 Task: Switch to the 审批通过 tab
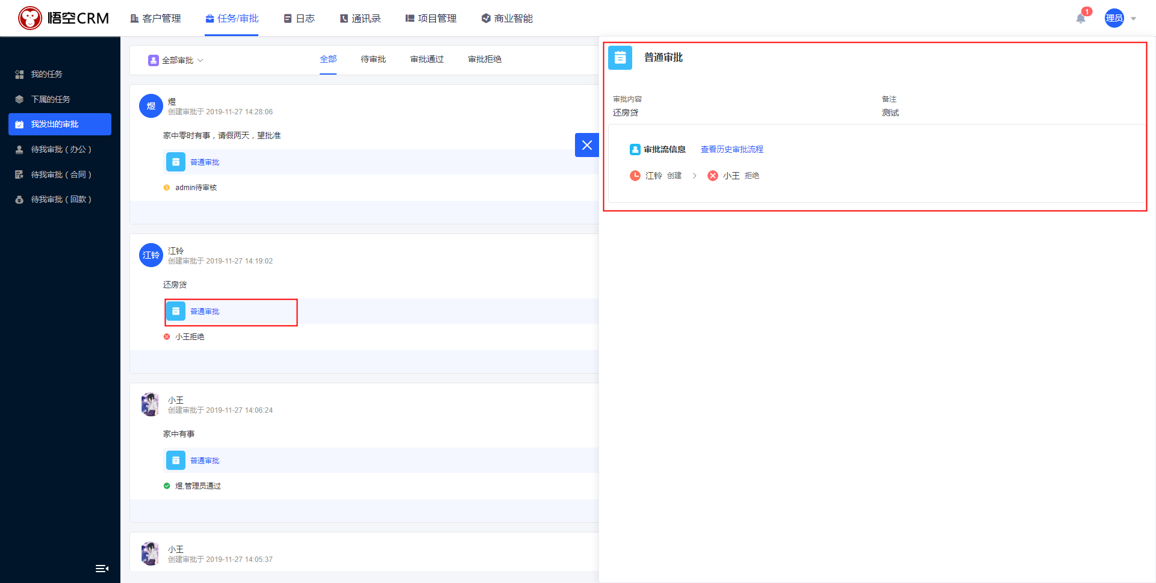pos(426,59)
